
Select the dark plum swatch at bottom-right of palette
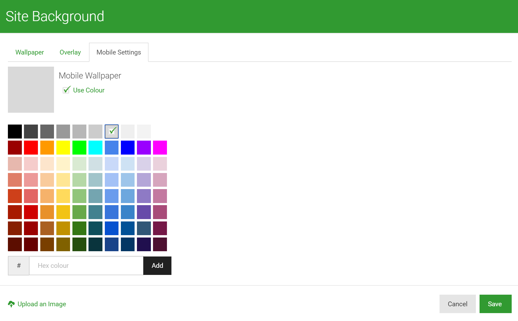point(160,244)
